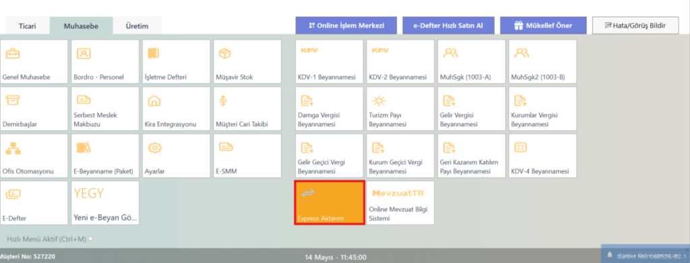Switch to the Ticari tab

[x=27, y=26]
